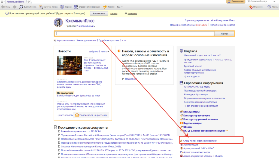
Task: Open the Производственный календарь link
Action: coord(200,91)
